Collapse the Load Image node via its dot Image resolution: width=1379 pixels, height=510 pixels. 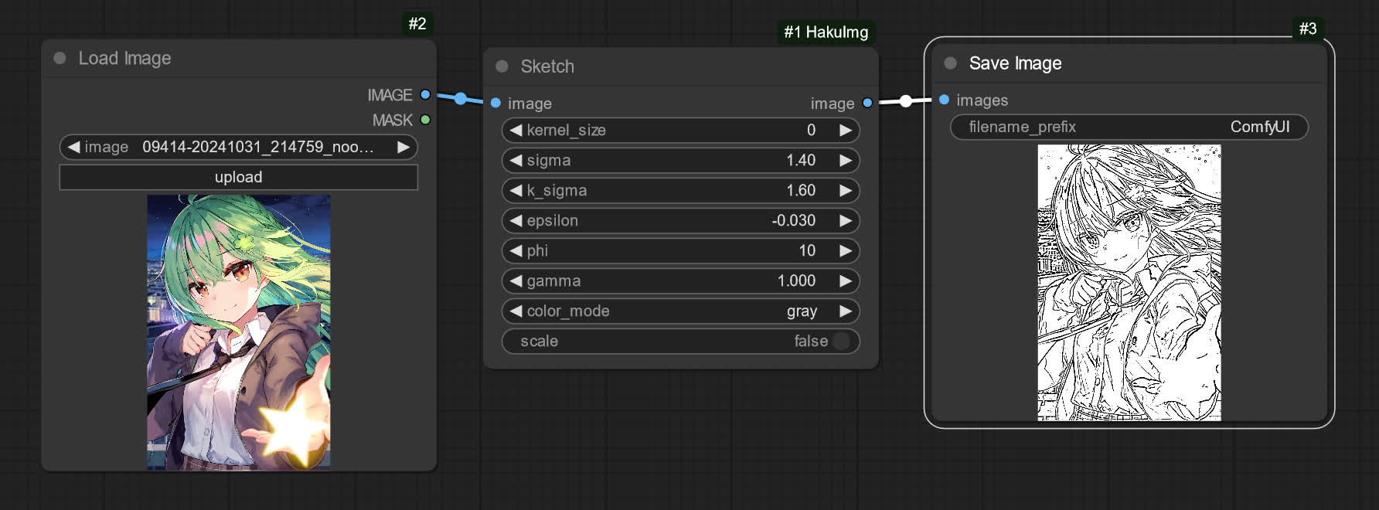point(60,58)
